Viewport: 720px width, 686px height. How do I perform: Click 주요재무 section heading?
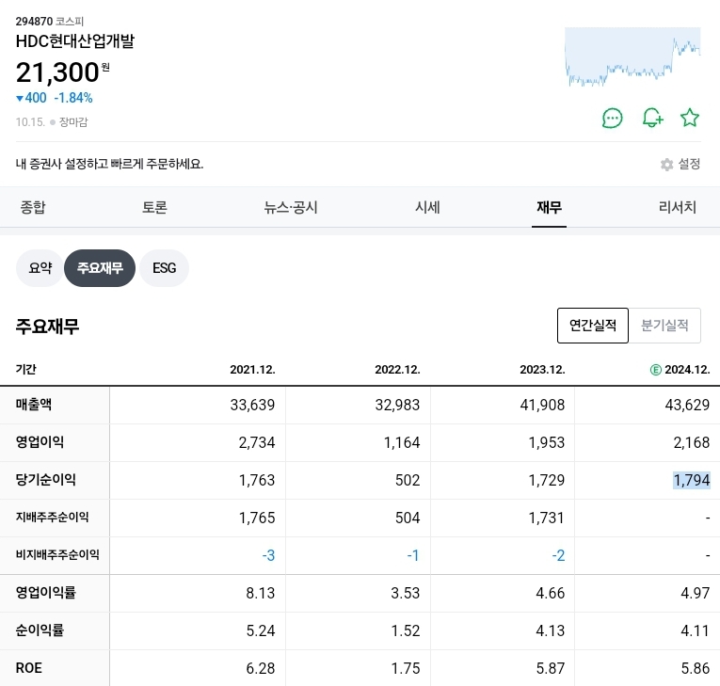point(47,326)
